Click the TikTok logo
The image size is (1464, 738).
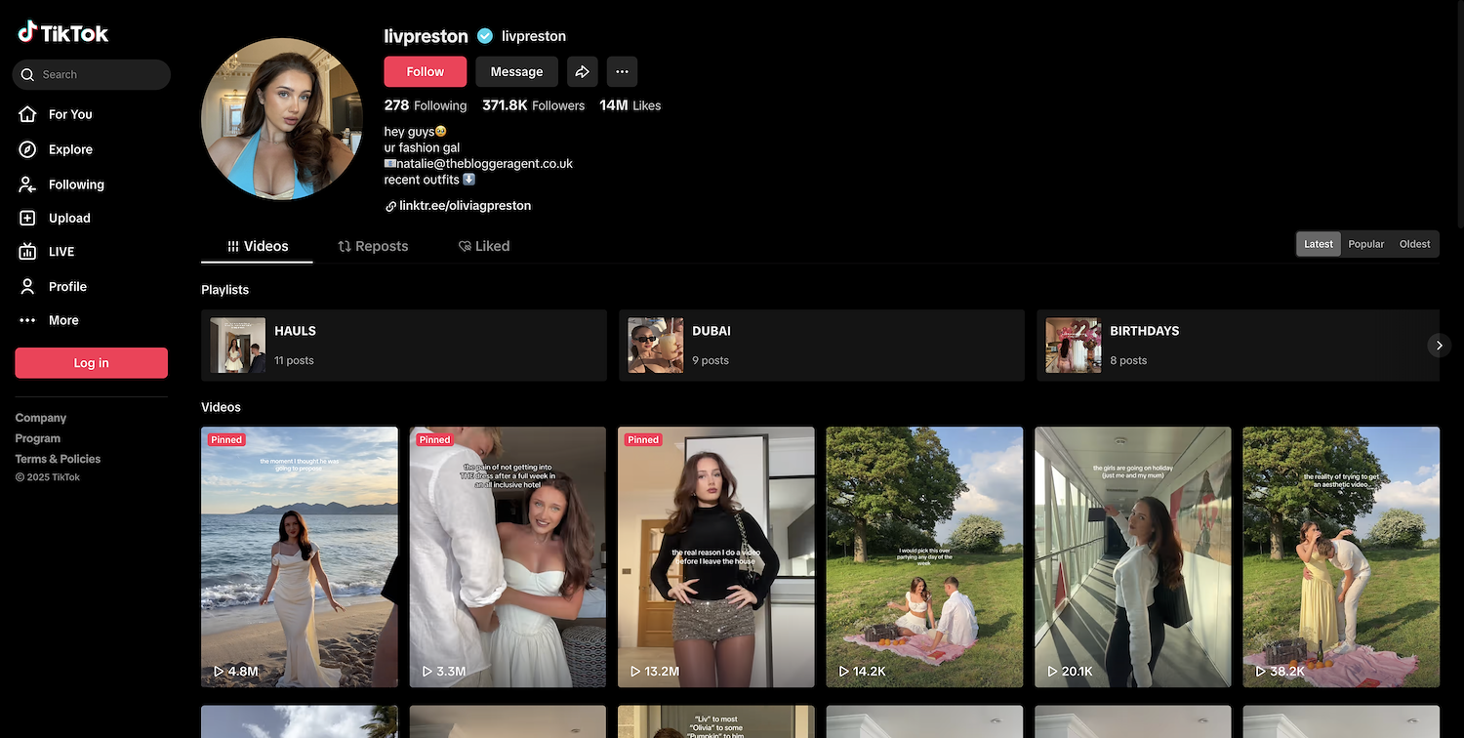pyautogui.click(x=63, y=32)
